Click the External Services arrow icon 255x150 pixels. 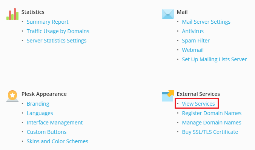coord(167,96)
